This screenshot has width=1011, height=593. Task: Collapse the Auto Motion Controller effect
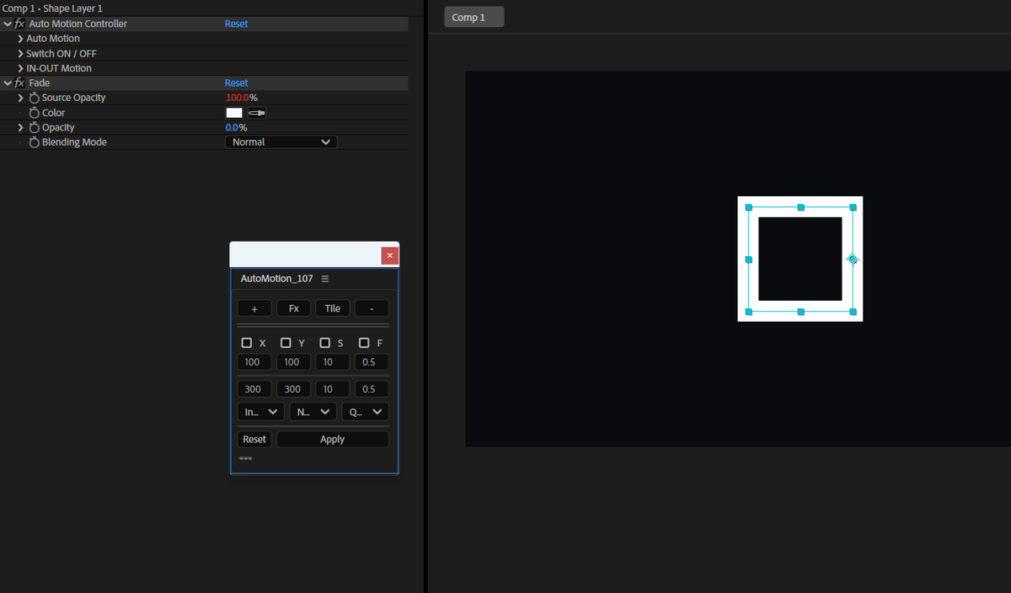pyautogui.click(x=8, y=24)
